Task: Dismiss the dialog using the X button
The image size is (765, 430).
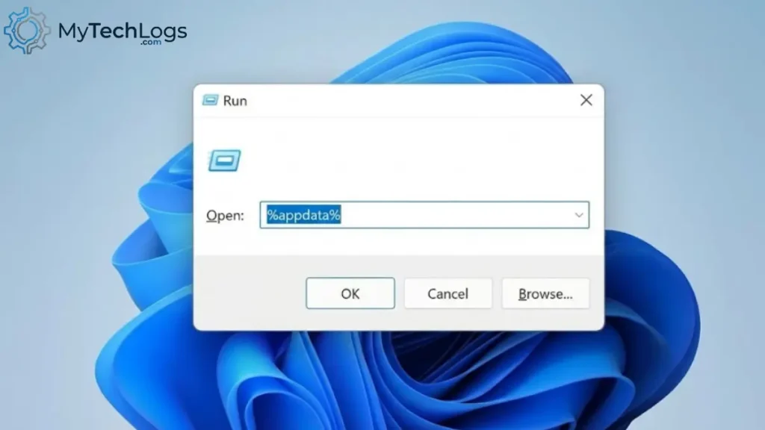Action: point(586,99)
